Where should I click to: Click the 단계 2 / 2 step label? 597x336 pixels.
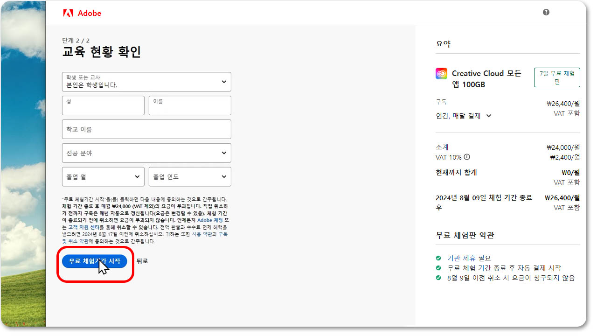pos(76,40)
